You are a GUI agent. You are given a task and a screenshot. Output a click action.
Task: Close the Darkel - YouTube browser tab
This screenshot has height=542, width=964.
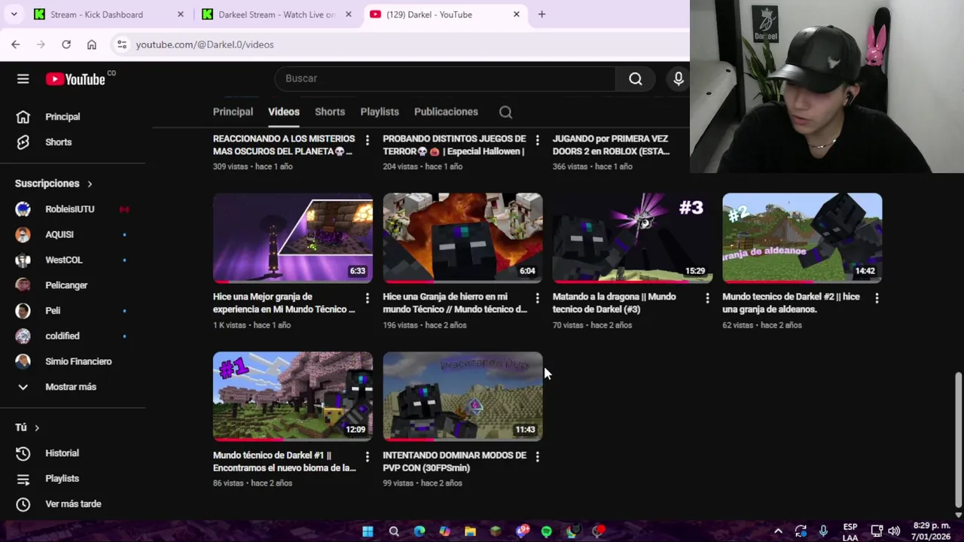click(x=516, y=14)
